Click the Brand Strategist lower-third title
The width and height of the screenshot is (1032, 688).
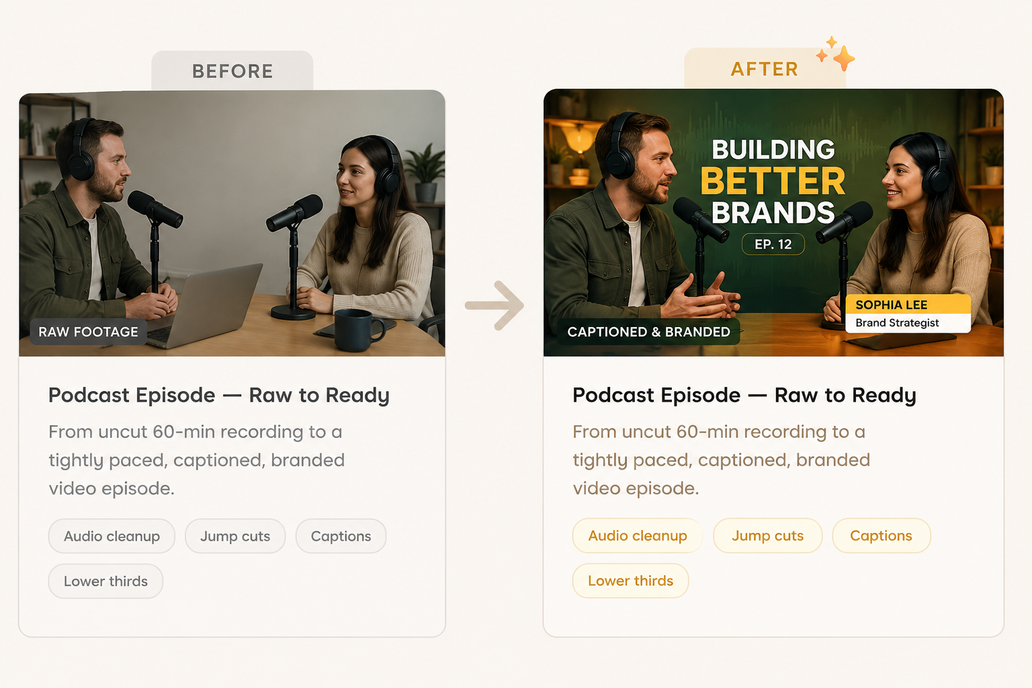(x=897, y=323)
